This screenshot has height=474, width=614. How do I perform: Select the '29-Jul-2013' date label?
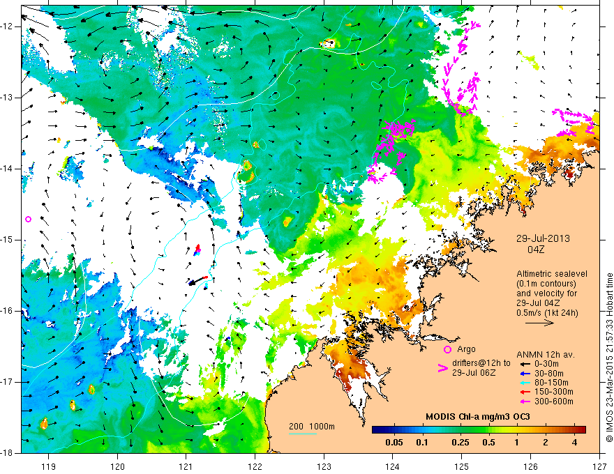tap(543, 238)
